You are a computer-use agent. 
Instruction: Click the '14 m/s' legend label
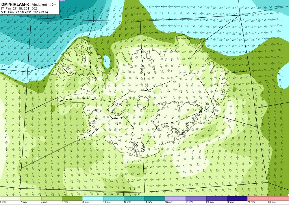148,202
